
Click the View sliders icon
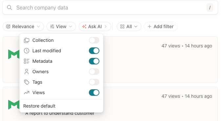pos(52,26)
